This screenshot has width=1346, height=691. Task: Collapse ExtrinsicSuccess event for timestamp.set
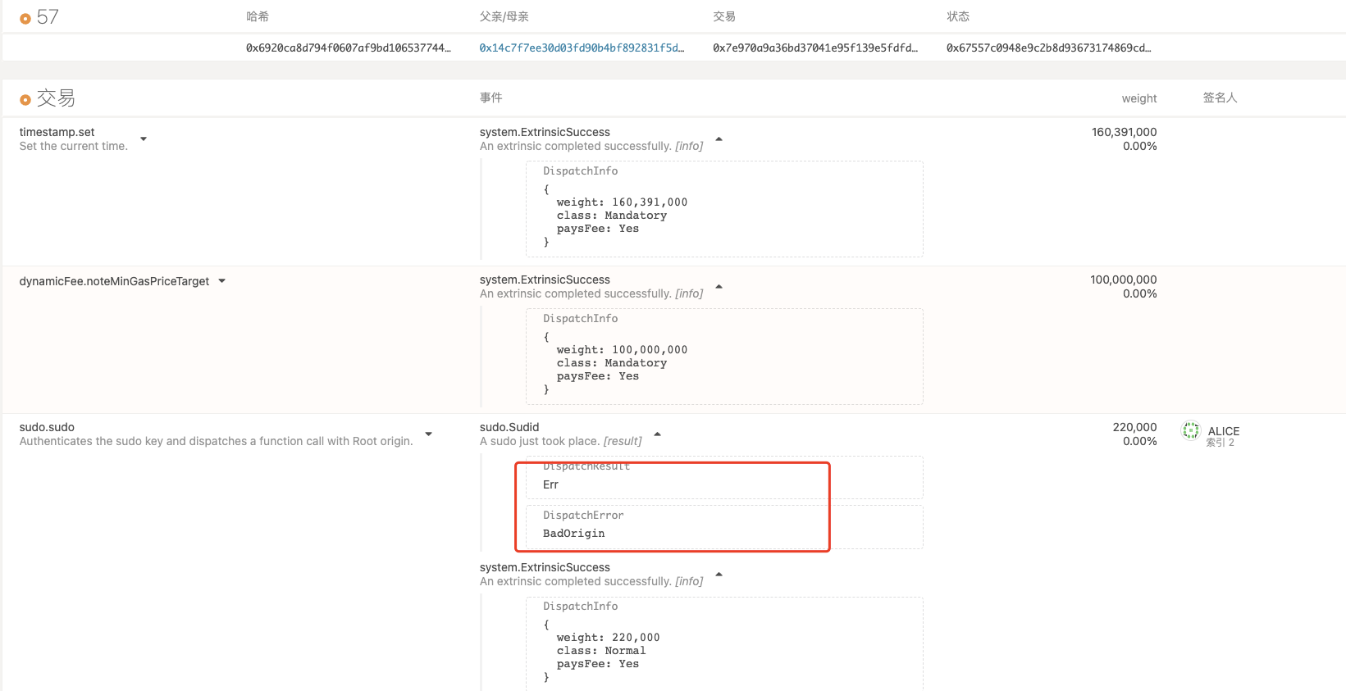tap(719, 139)
